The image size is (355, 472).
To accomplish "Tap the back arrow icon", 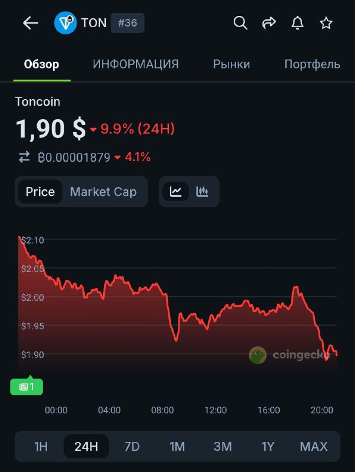I will pyautogui.click(x=30, y=23).
